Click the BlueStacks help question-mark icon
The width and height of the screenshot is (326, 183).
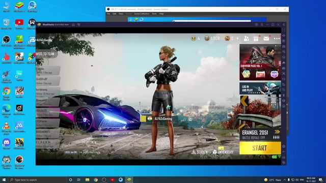(256, 25)
